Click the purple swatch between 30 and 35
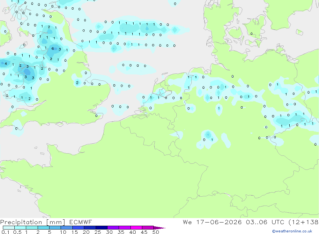Screen dimensions: 319x234 (x=113, y=228)
